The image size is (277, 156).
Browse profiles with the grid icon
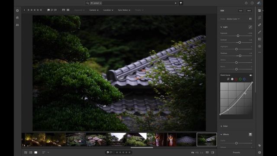point(250,19)
